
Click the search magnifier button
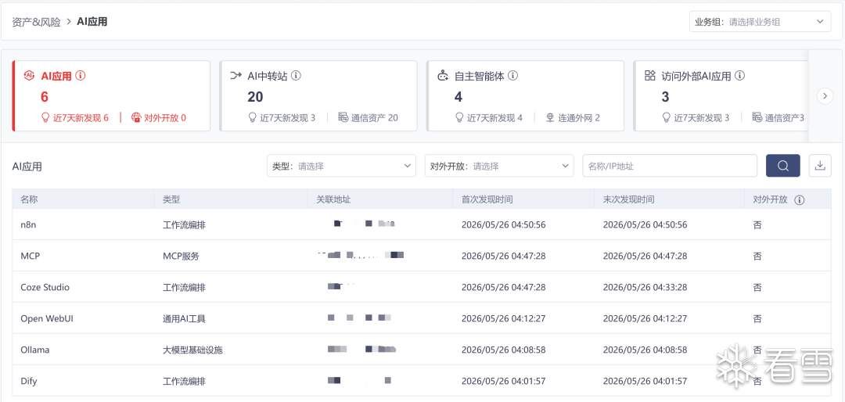783,166
